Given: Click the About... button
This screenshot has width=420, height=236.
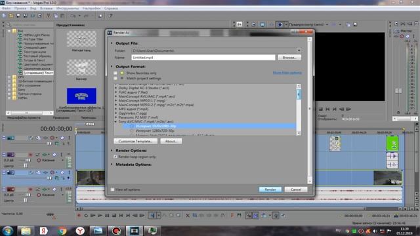Looking at the screenshot, I should coord(171,141).
